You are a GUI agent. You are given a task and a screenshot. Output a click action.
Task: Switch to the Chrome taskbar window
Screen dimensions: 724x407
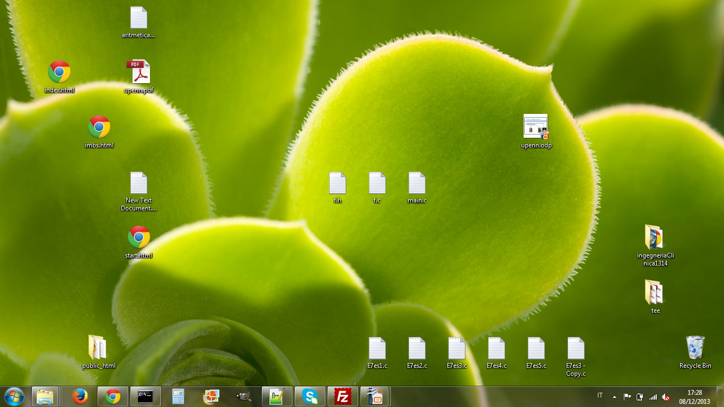[x=113, y=396]
